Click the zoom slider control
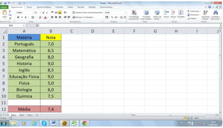The height and width of the screenshot is (128, 223). pyautogui.click(x=213, y=118)
